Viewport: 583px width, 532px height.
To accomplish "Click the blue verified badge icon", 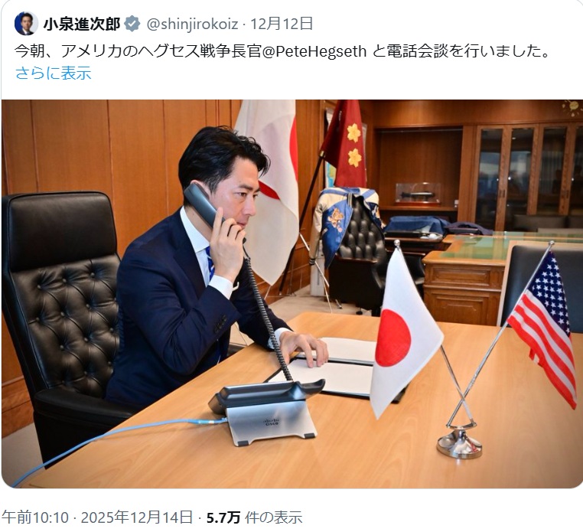I will tap(132, 24).
